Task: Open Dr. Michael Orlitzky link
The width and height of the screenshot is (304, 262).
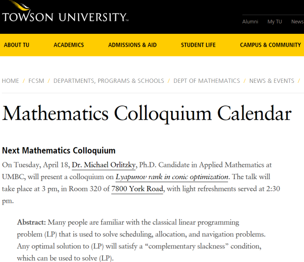Action: click(x=103, y=165)
